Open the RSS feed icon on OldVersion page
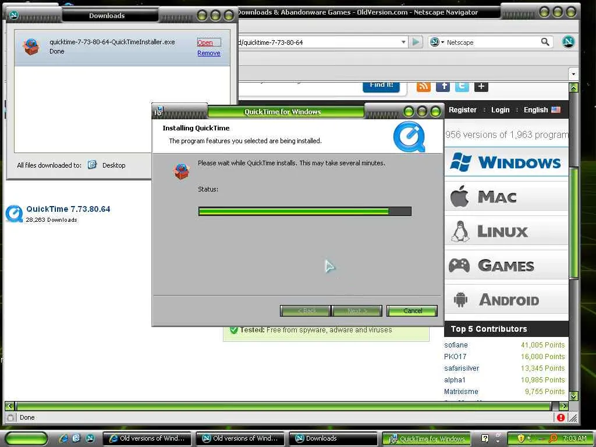 (424, 86)
